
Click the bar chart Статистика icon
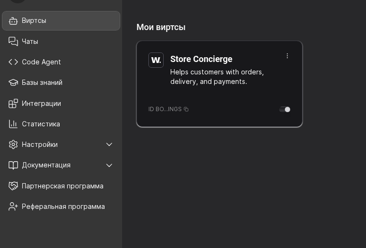tap(13, 124)
